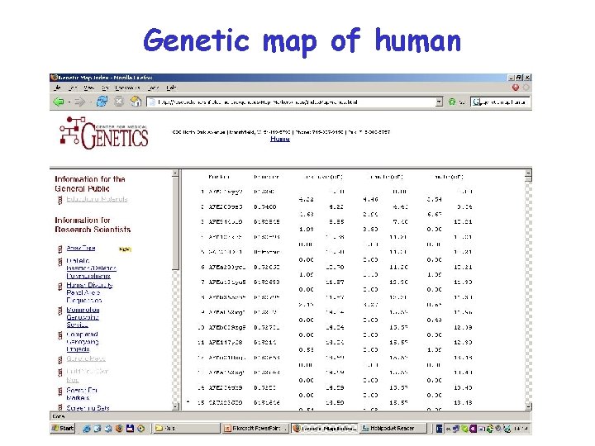Open the Completed Genotyping Projects link
This screenshot has height=446, width=595.
83,341
